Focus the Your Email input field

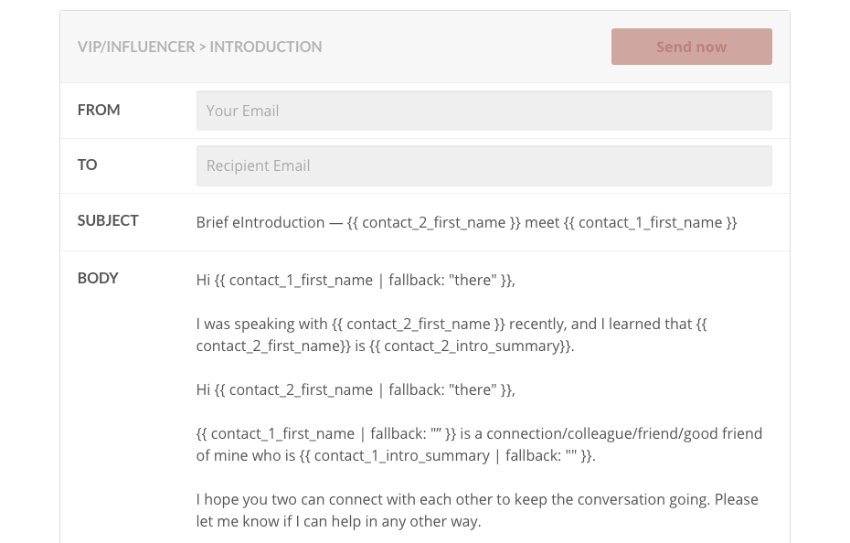tap(483, 111)
